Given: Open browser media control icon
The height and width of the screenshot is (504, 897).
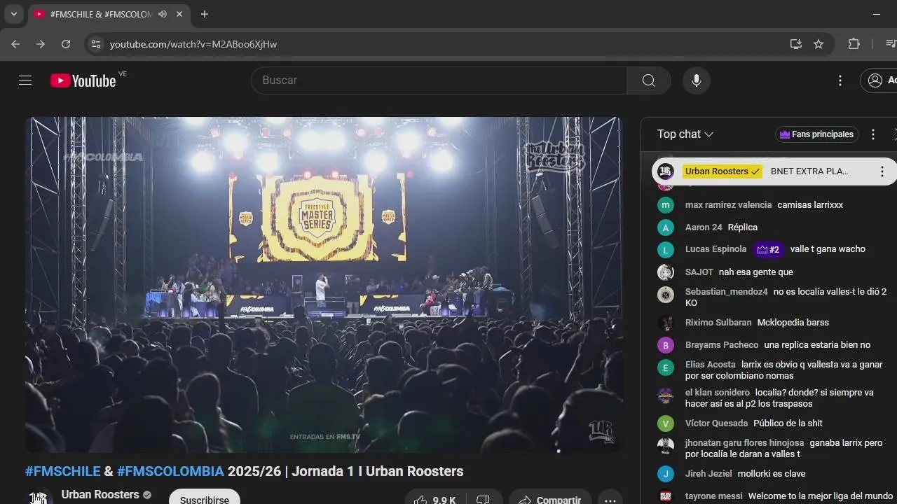Looking at the screenshot, I should 890,44.
